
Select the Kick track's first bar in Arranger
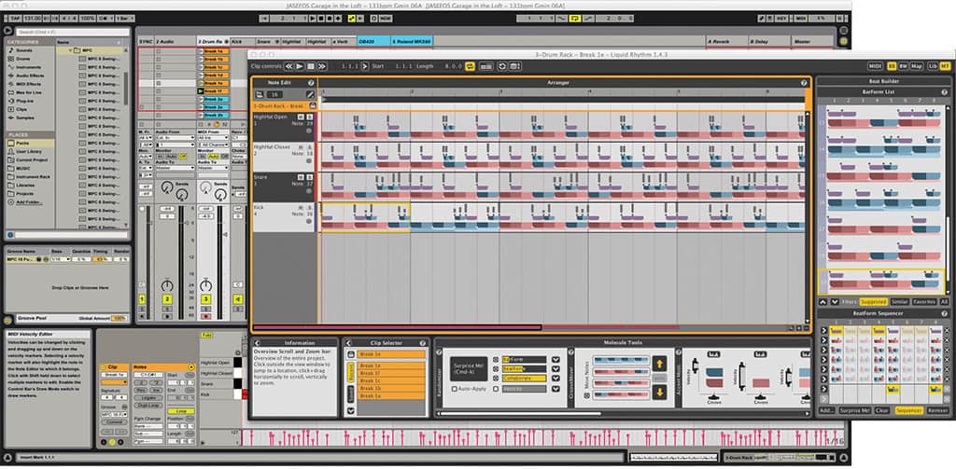(x=365, y=217)
